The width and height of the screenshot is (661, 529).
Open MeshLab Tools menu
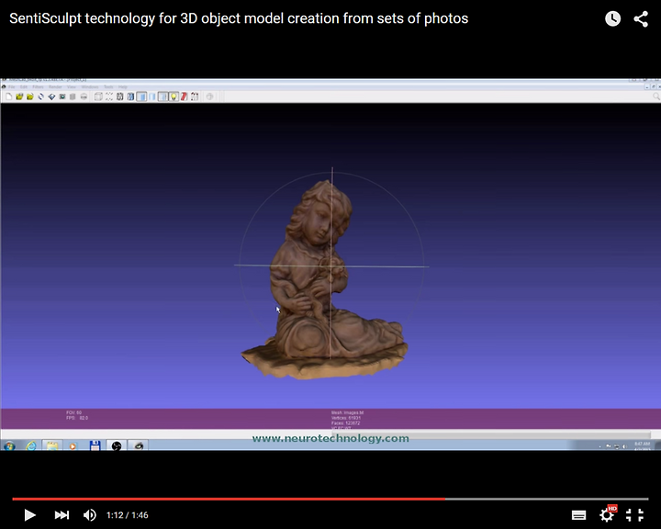(108, 87)
